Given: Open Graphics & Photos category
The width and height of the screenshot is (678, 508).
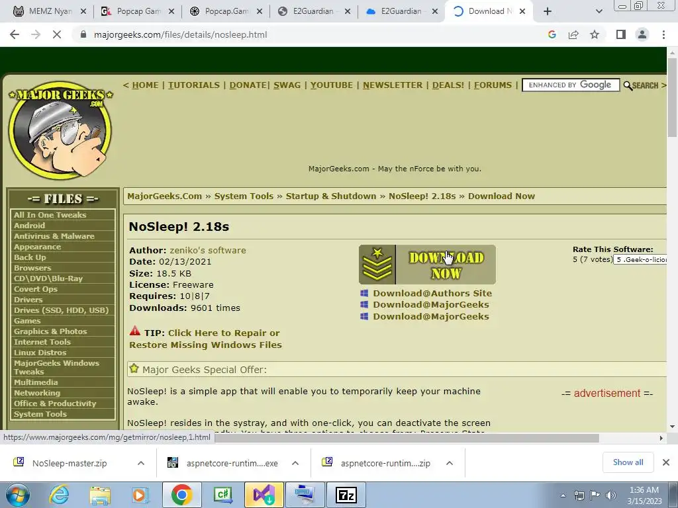Looking at the screenshot, I should [x=50, y=331].
